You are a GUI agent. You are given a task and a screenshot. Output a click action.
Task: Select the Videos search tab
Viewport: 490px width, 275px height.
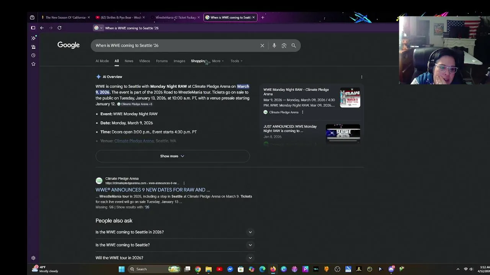[144, 61]
